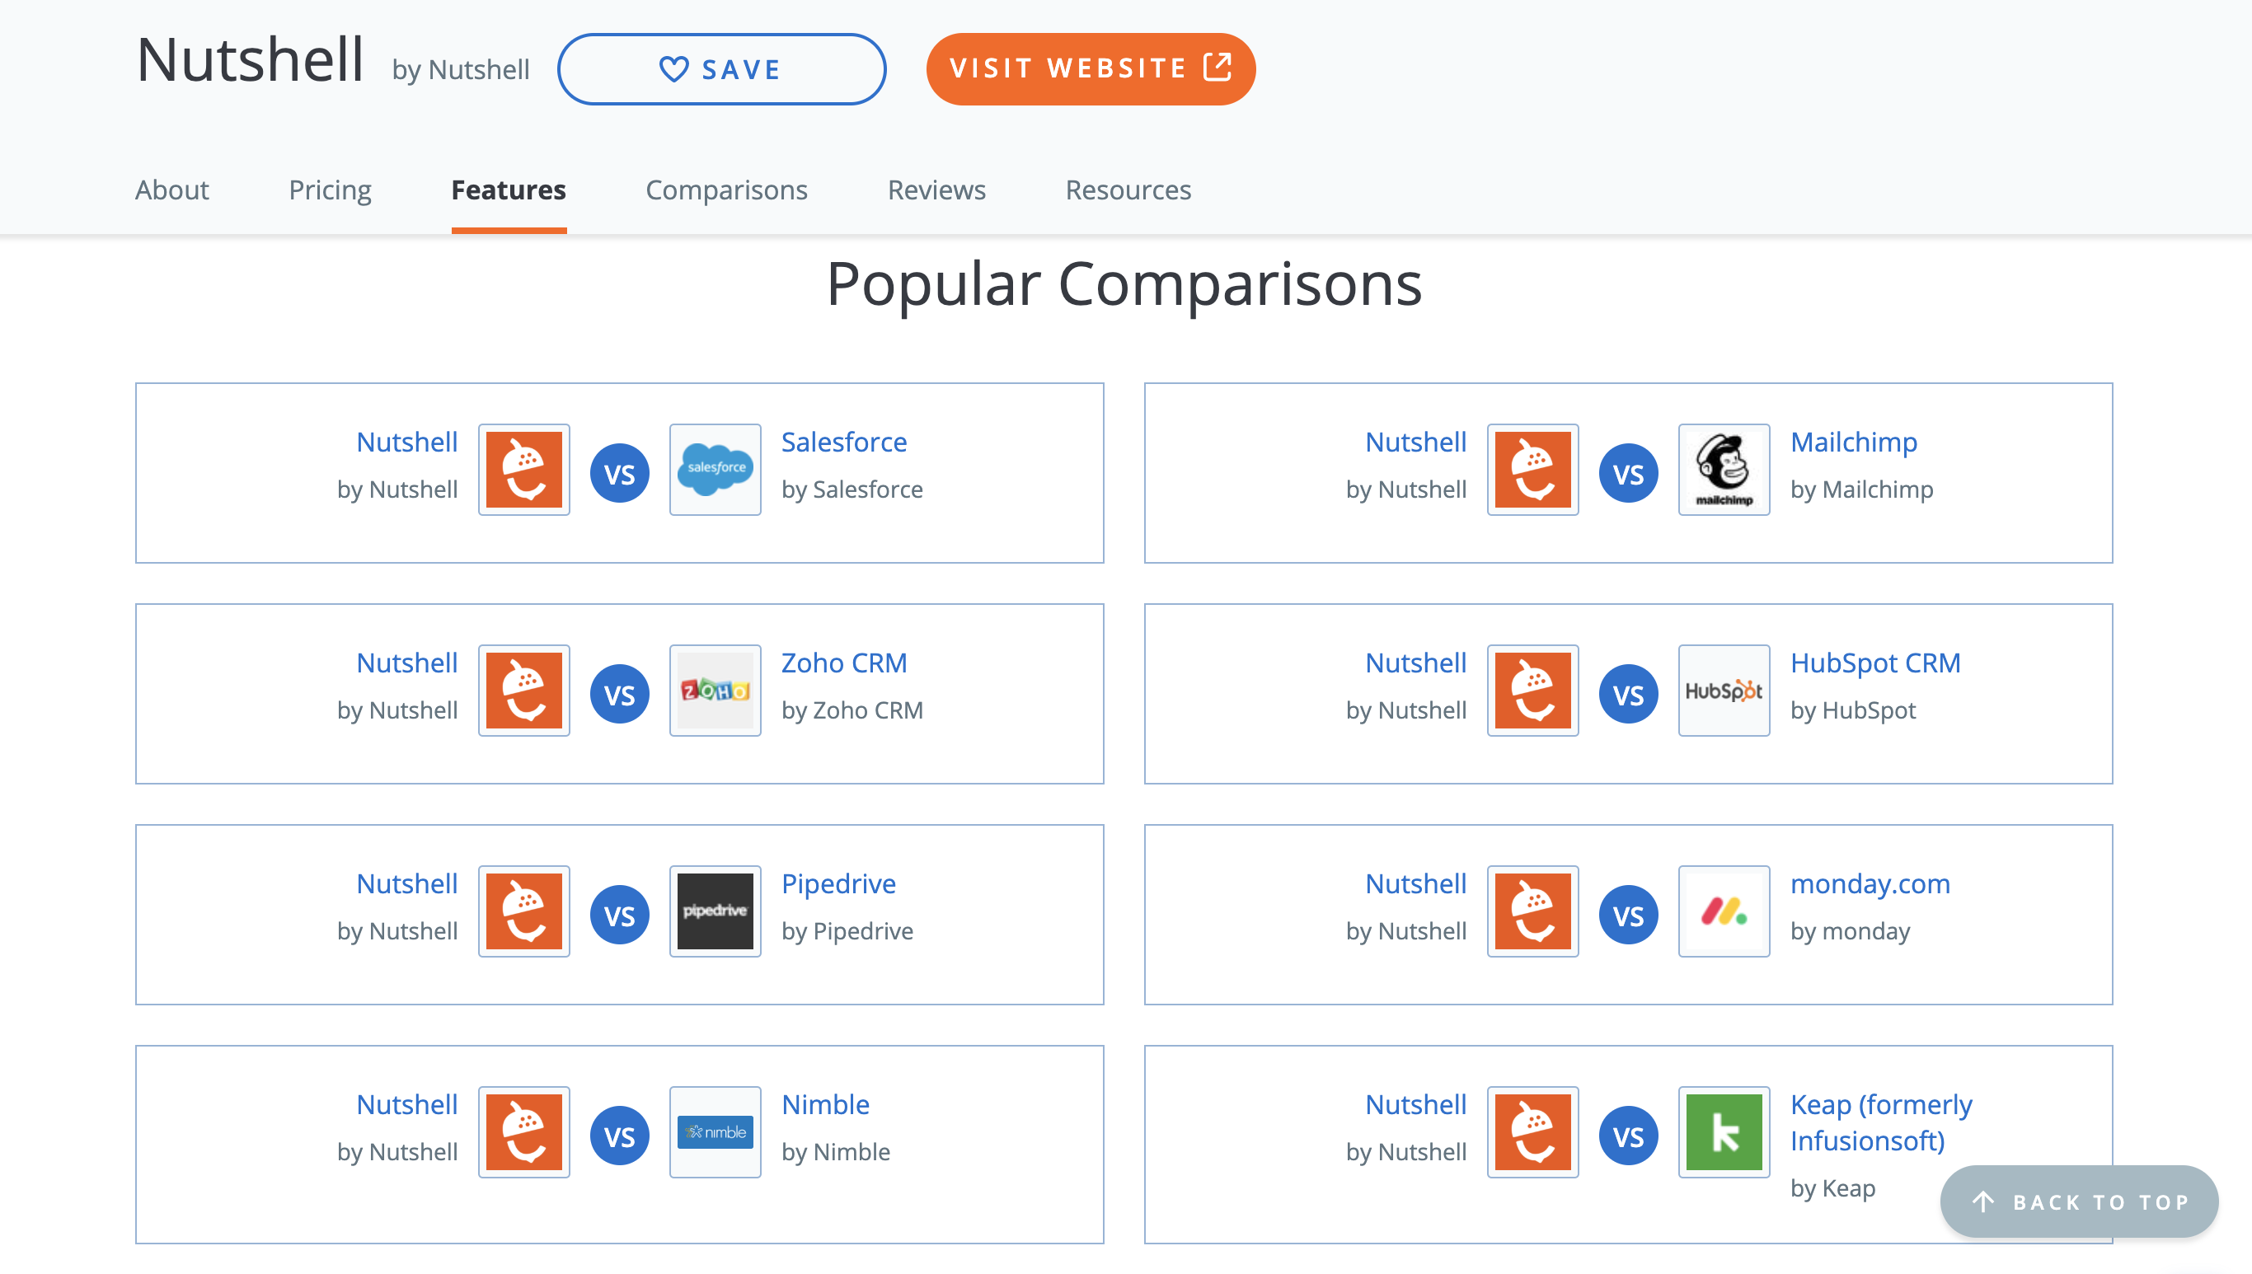Viewport: 2252px width, 1274px height.
Task: Click Resources navigation menu item
Action: click(x=1128, y=189)
